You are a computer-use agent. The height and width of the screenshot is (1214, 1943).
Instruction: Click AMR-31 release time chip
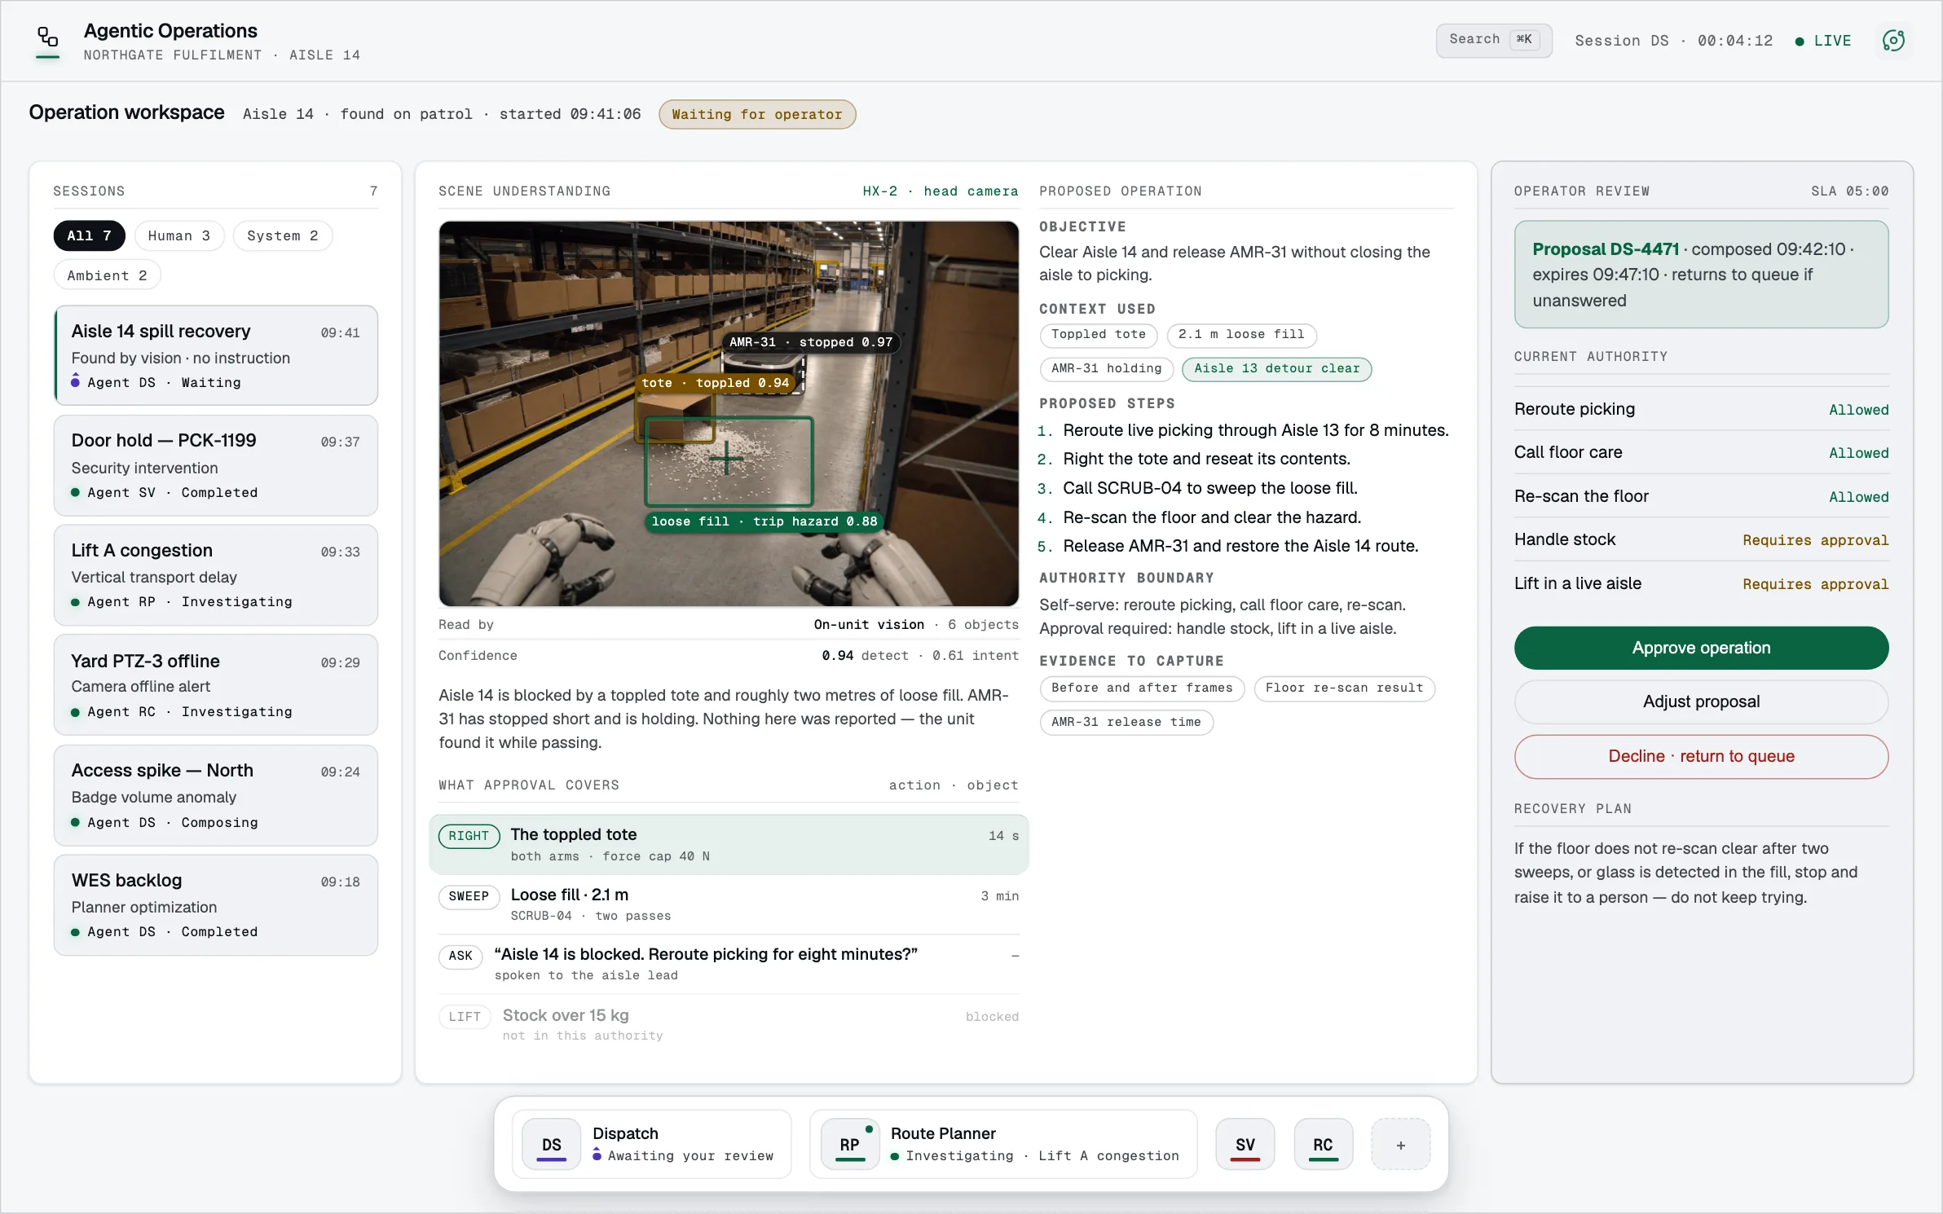pyautogui.click(x=1126, y=723)
